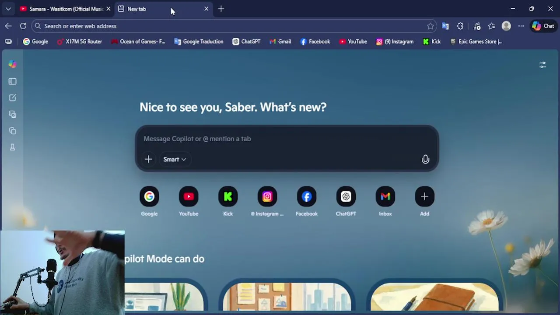Image resolution: width=560 pixels, height=315 pixels.
Task: Open the media control toolbar icon
Action: coord(477,26)
